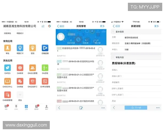This screenshot has height=132, width=165.
Task: Switch to the 我的 profile tab
Action: [46, 107]
